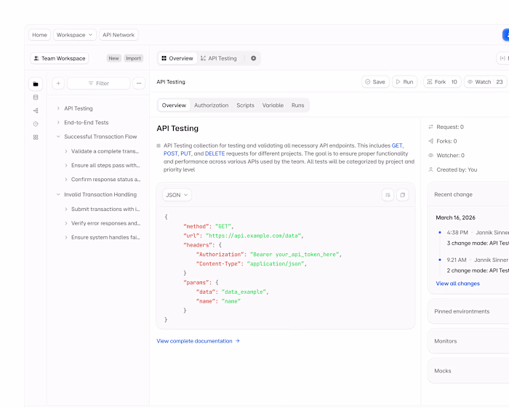Click the blue profile button at top right

pos(506,35)
